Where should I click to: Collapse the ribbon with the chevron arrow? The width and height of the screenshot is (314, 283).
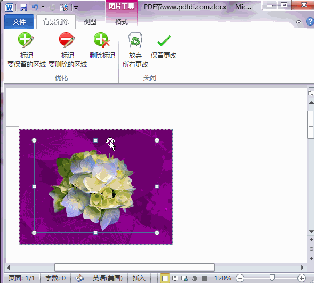pos(299,22)
